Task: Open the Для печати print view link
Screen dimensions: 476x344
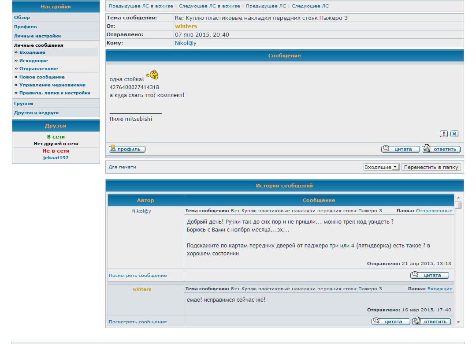Action: (x=123, y=167)
